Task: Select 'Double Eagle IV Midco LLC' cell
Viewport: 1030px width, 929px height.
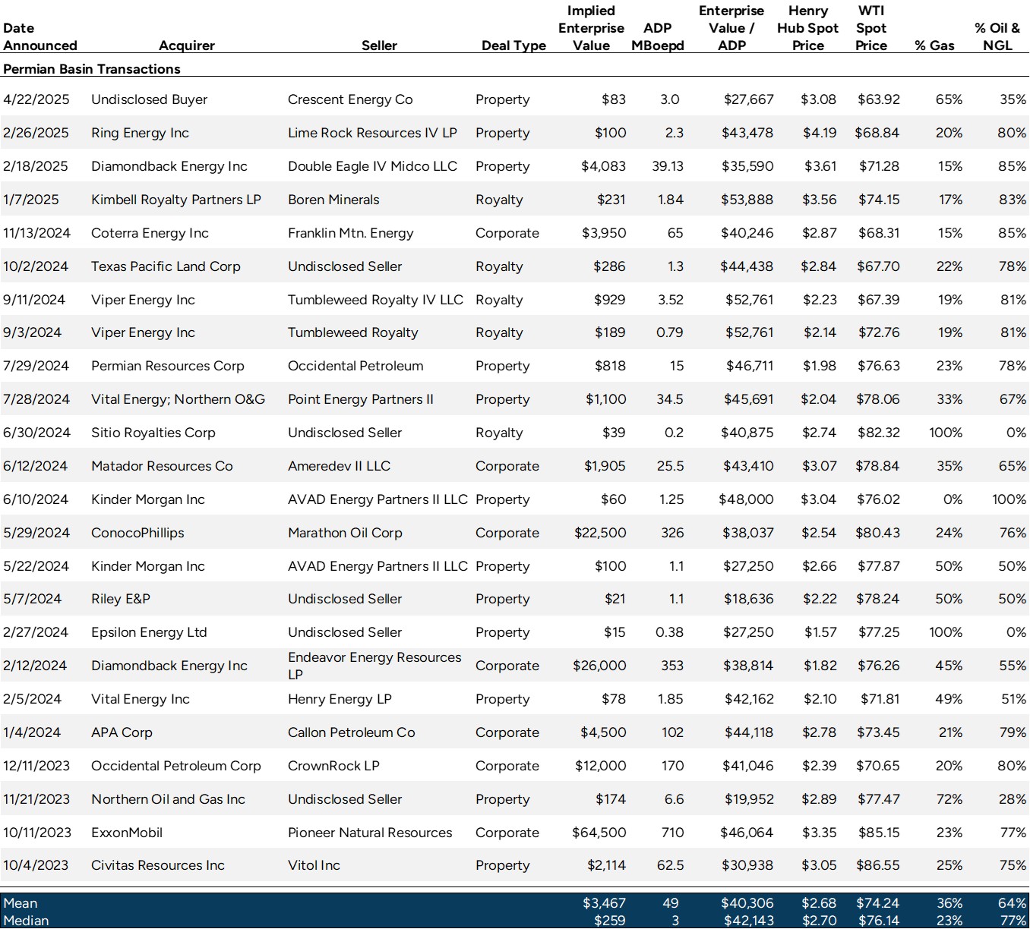Action: [x=372, y=166]
